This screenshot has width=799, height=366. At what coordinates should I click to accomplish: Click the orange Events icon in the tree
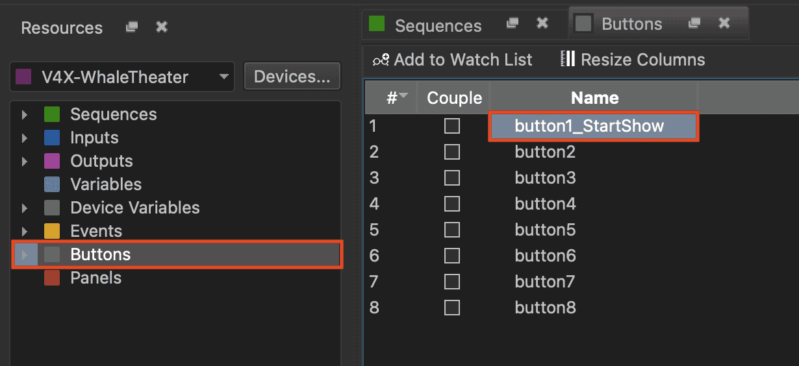pyautogui.click(x=52, y=232)
